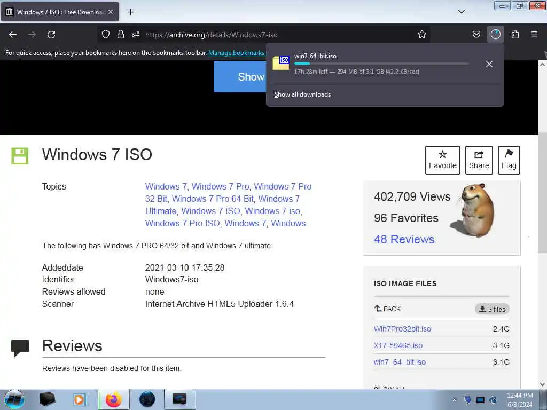The image size is (547, 410).
Task: Open Show all downloads
Action: pyautogui.click(x=302, y=94)
